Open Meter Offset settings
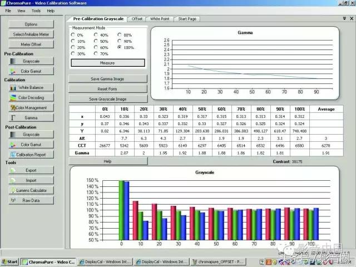 (x=31, y=44)
